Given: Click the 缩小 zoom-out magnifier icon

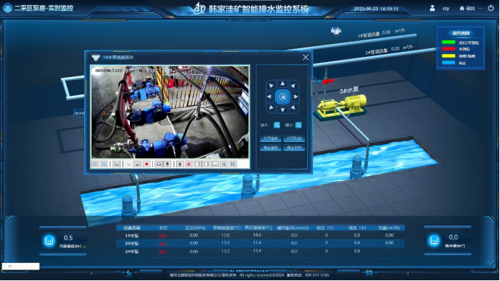Looking at the screenshot, I should coord(299,125).
